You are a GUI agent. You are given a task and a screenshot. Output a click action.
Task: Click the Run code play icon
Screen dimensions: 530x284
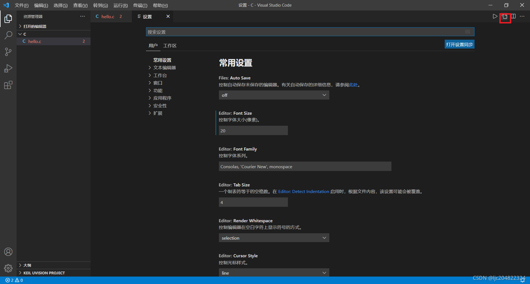(495, 16)
